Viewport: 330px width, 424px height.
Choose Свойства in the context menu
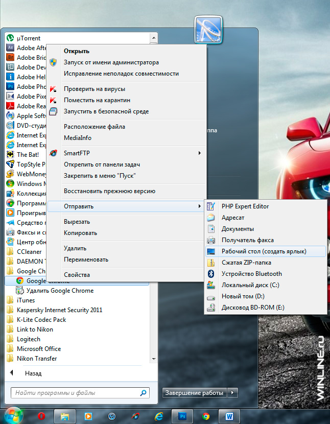coord(127,275)
